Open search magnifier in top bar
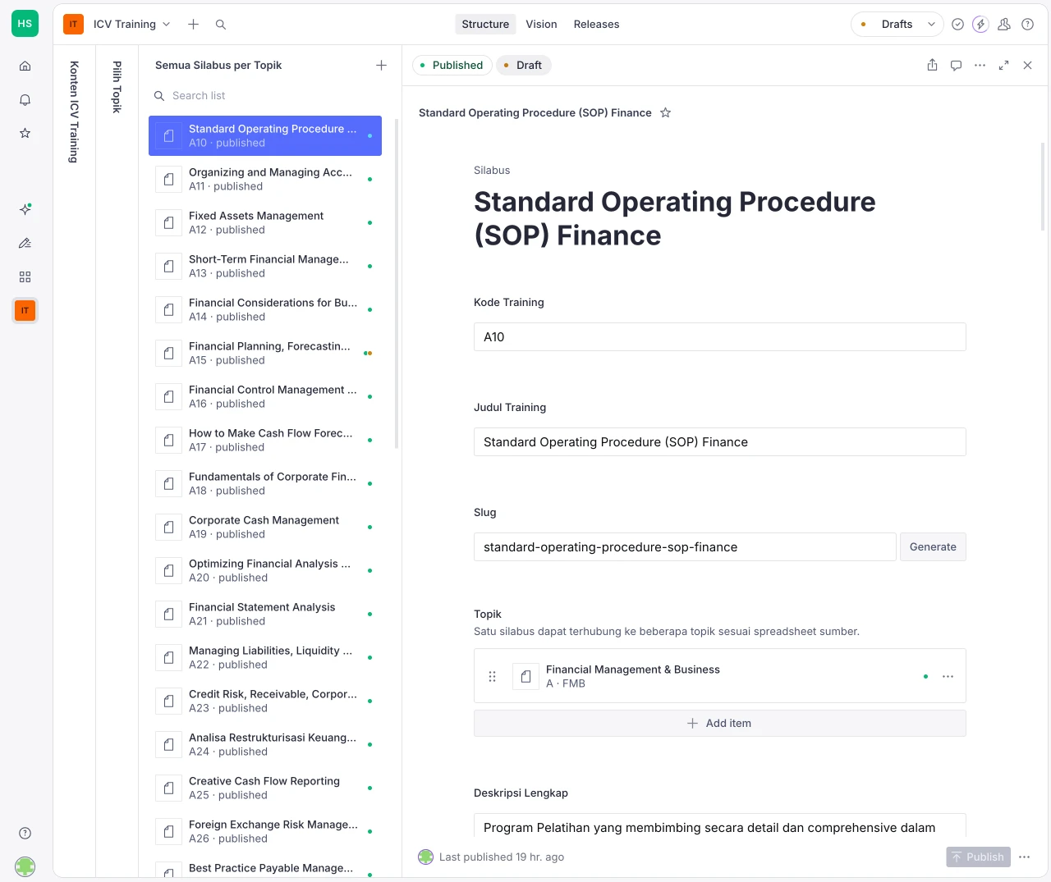 (221, 25)
